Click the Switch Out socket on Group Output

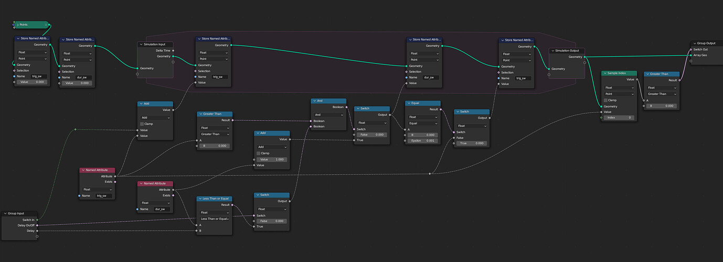(690, 49)
